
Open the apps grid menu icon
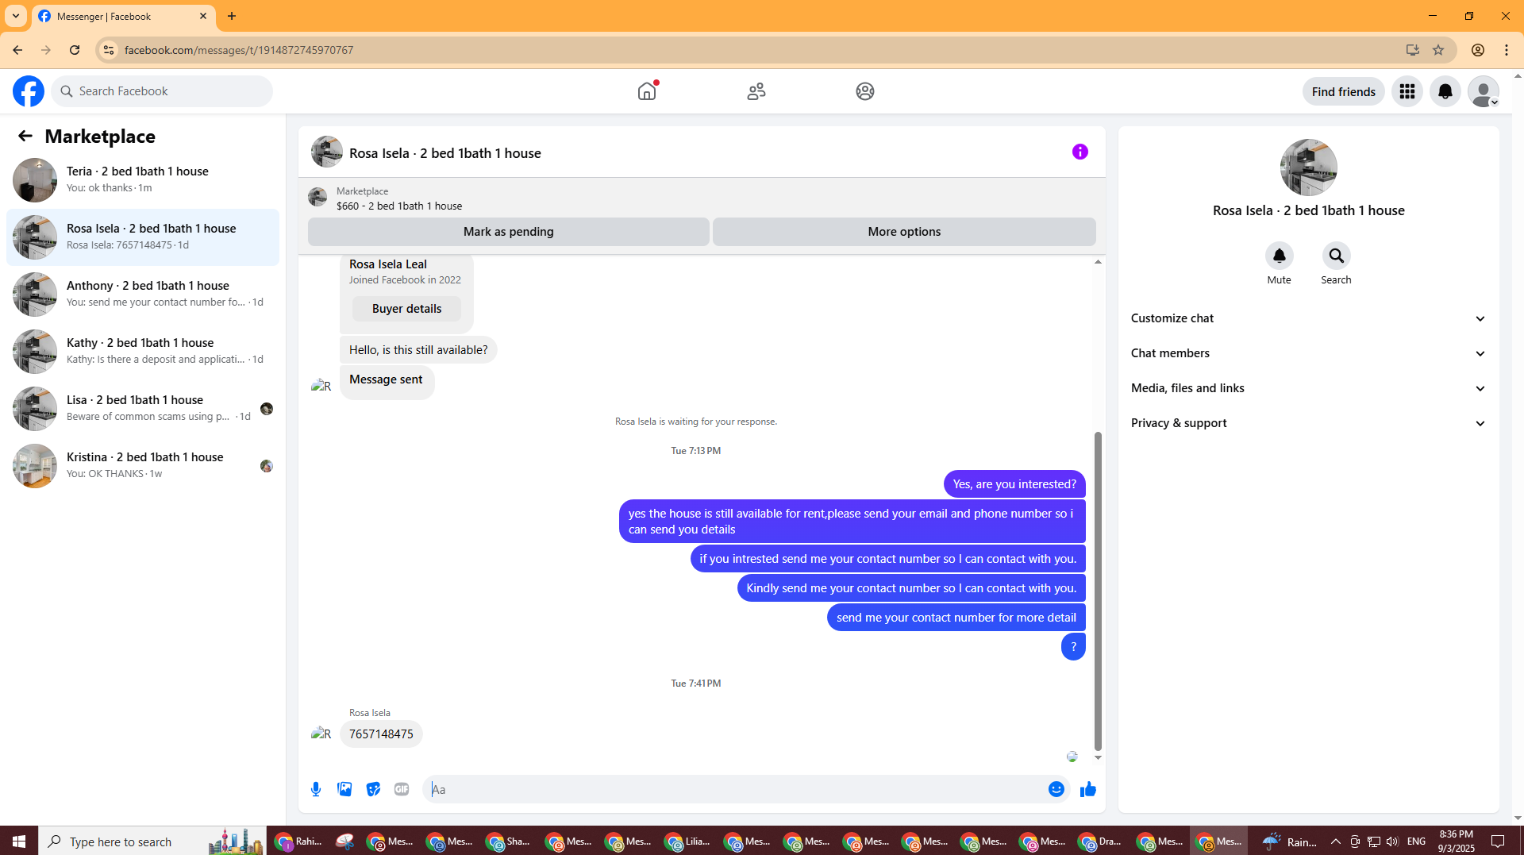click(1407, 91)
